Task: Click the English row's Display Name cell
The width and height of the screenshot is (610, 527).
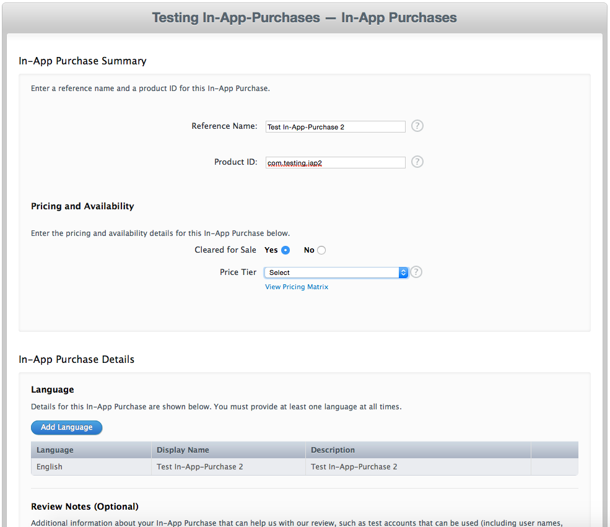Action: pos(199,467)
